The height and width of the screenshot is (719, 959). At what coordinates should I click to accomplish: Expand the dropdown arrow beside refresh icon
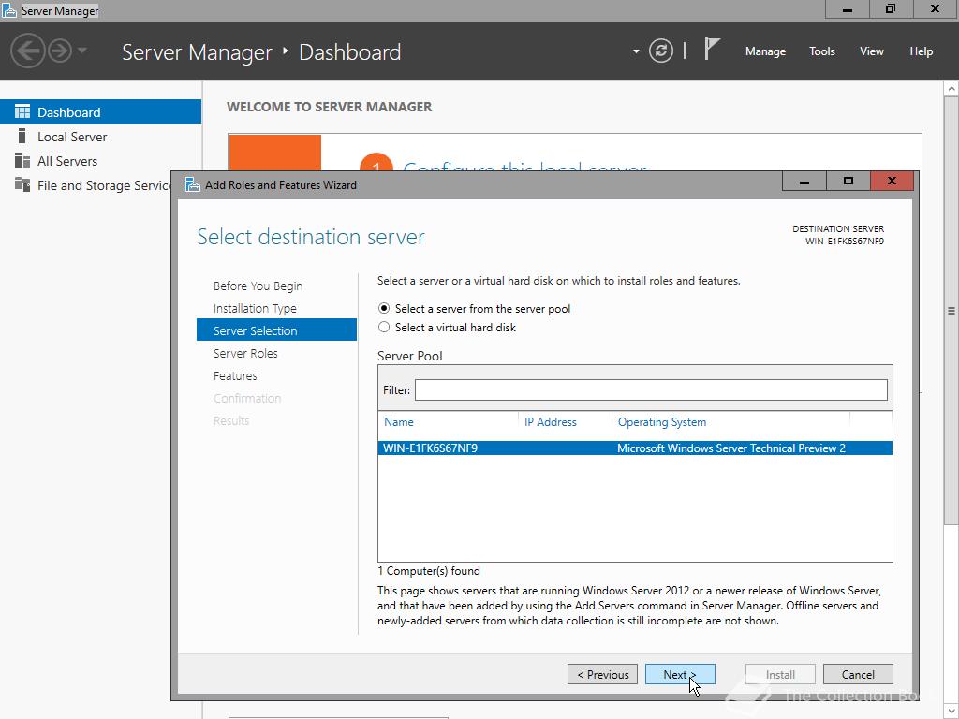(x=636, y=51)
